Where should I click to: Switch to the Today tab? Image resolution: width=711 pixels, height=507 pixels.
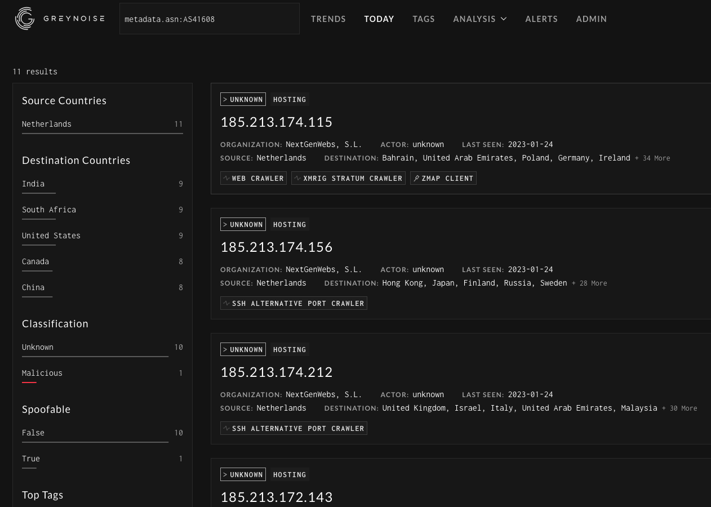[x=379, y=19]
